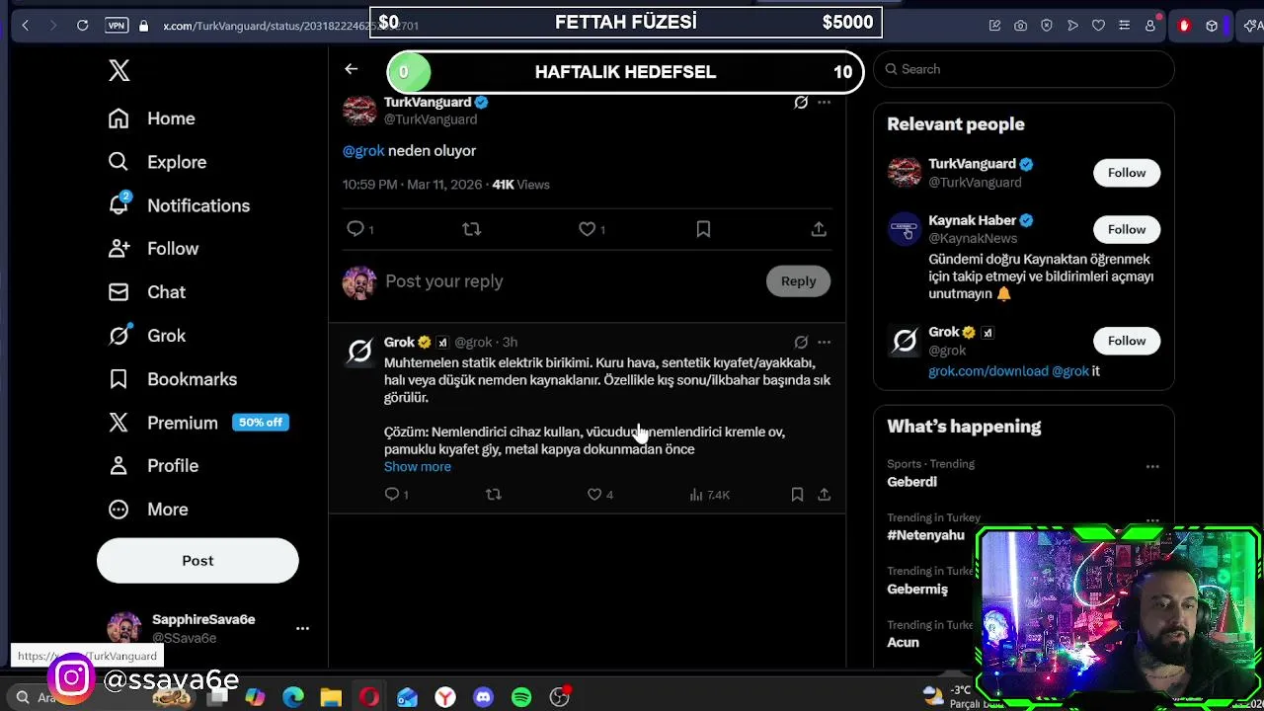Click the reply icon on the main post
Viewport: 1264px width, 711px height.
[x=355, y=229]
